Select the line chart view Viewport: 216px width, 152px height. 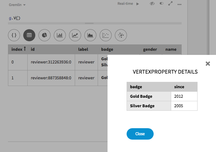75,35
